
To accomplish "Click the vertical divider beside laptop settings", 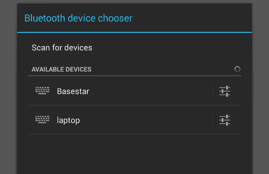I will (x=213, y=120).
